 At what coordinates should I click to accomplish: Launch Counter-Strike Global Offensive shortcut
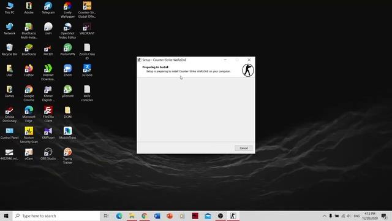click(x=87, y=10)
